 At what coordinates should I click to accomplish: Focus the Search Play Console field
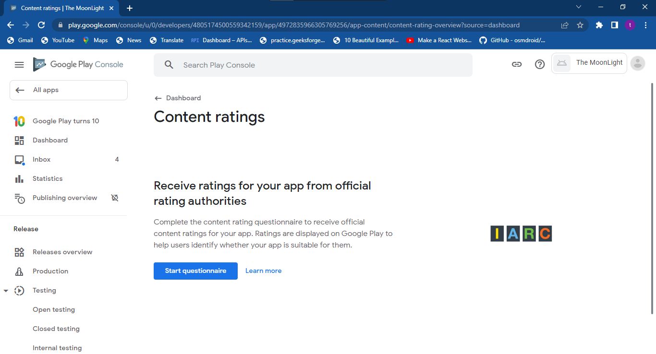(313, 65)
